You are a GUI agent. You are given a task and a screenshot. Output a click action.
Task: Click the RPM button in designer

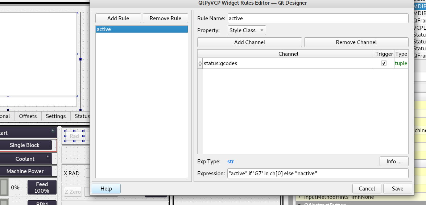tap(42, 202)
